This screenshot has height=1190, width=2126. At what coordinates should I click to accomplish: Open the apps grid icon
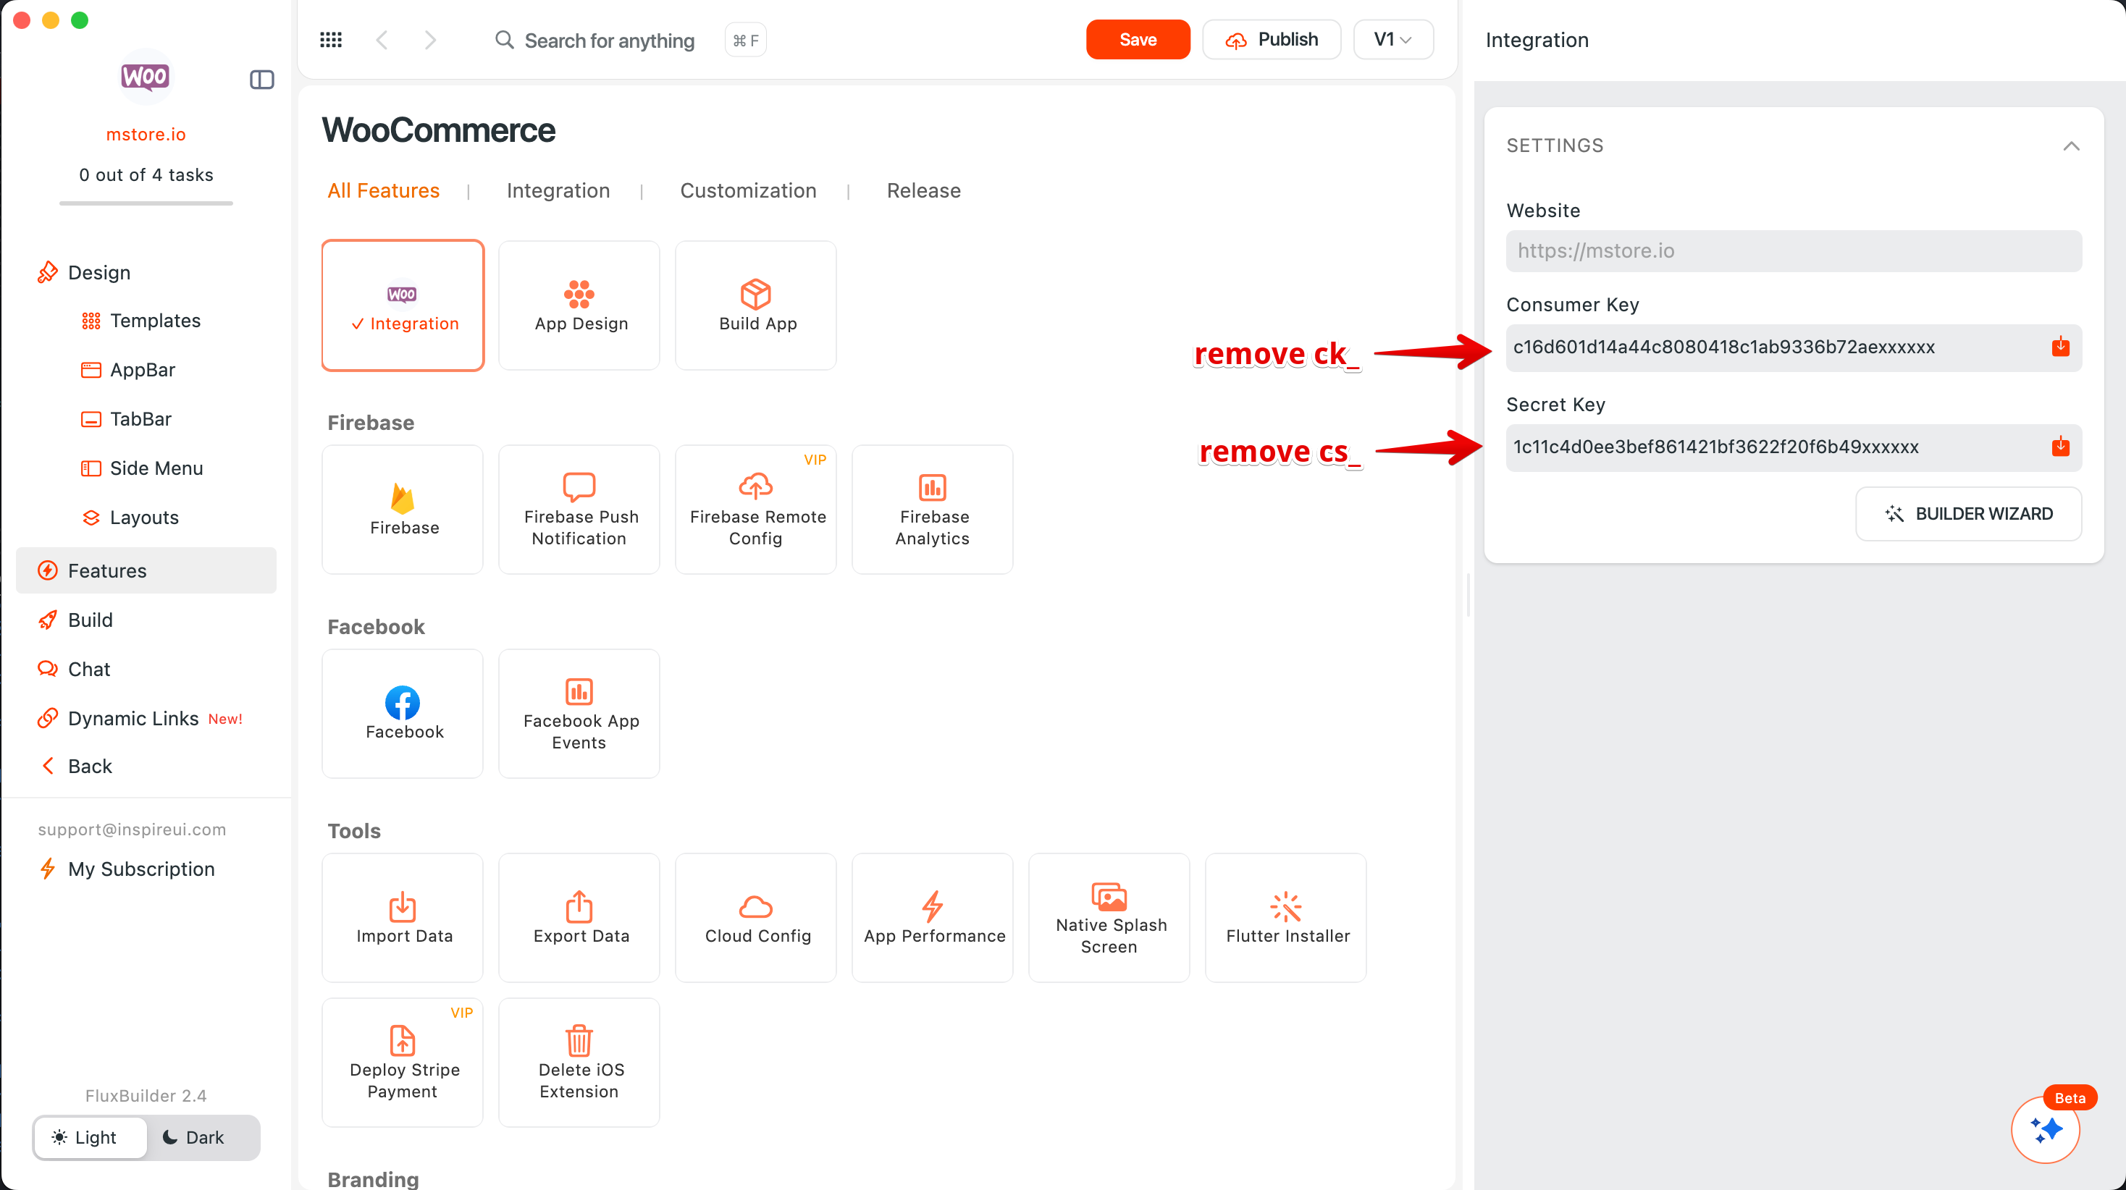[331, 40]
